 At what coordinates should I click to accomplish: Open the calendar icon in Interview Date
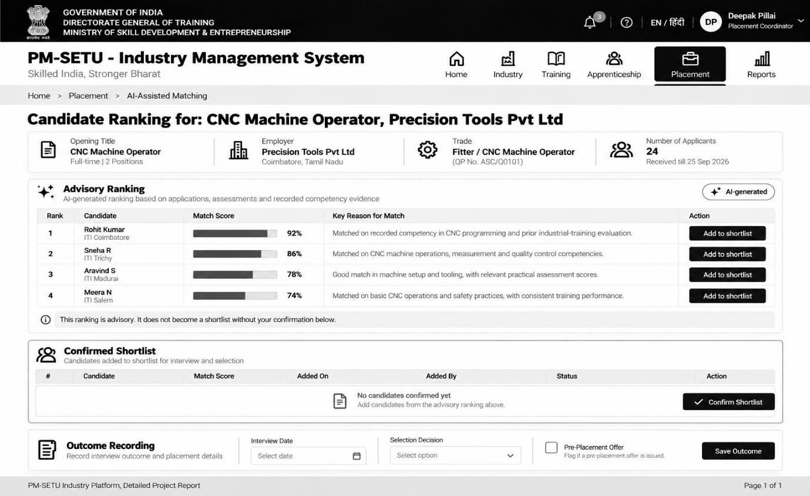click(x=356, y=456)
